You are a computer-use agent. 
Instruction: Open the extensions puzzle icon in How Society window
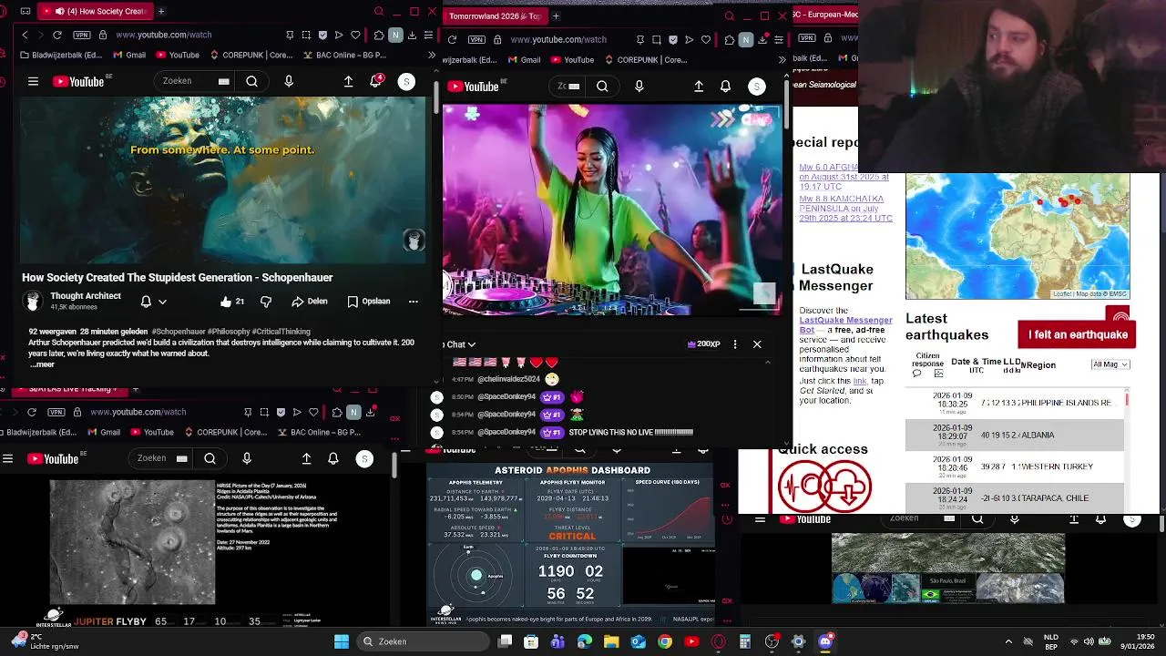[379, 35]
